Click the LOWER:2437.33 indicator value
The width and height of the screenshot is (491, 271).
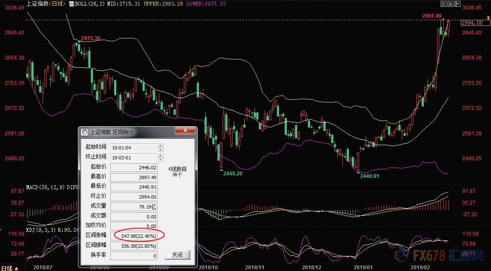(x=206, y=4)
